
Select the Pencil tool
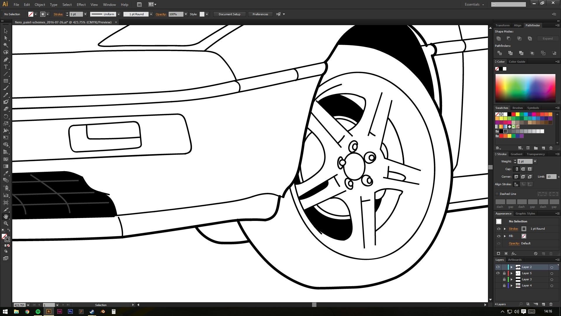(x=6, y=95)
